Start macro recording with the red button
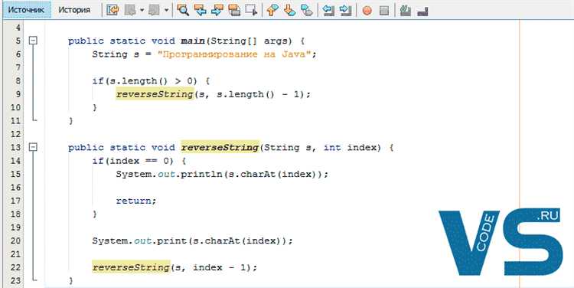The height and width of the screenshot is (288, 574). pyautogui.click(x=367, y=10)
